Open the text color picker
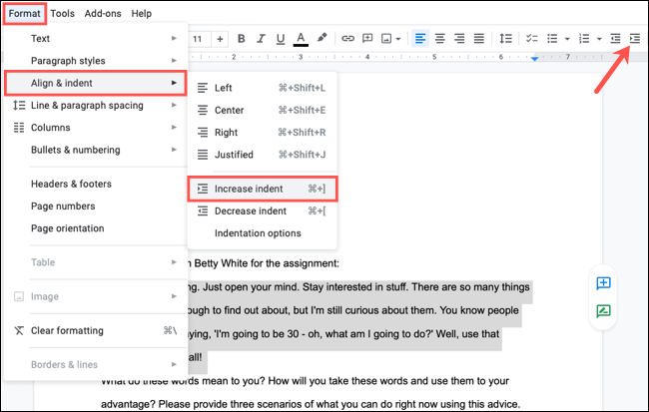Viewport: 649px width, 412px height. (301, 39)
